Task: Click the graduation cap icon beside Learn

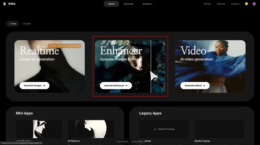Action: pos(24,24)
